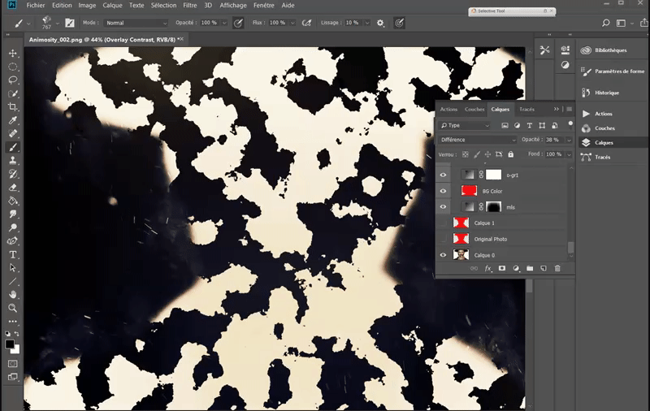Create new adjustment layer icon
650x411 pixels.
(x=516, y=269)
